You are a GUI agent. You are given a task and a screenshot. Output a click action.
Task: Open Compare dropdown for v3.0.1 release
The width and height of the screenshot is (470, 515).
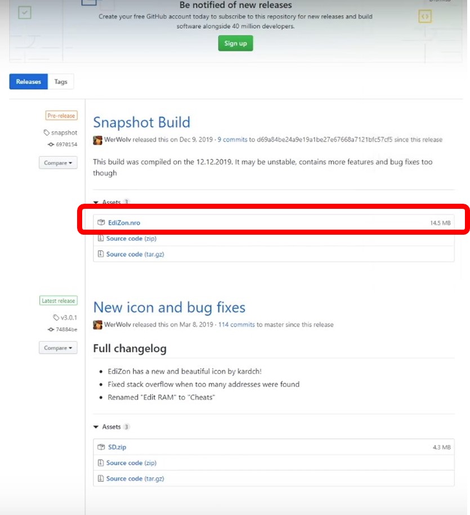(x=58, y=348)
